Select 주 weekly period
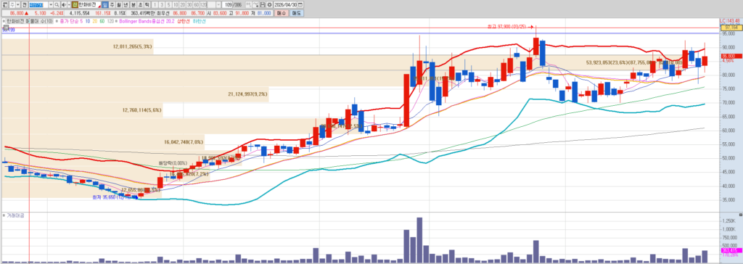Viewport: 743px width, 264px height. coord(112,4)
